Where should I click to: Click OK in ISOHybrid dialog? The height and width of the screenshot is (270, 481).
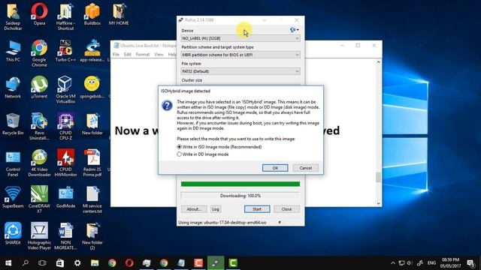275,168
